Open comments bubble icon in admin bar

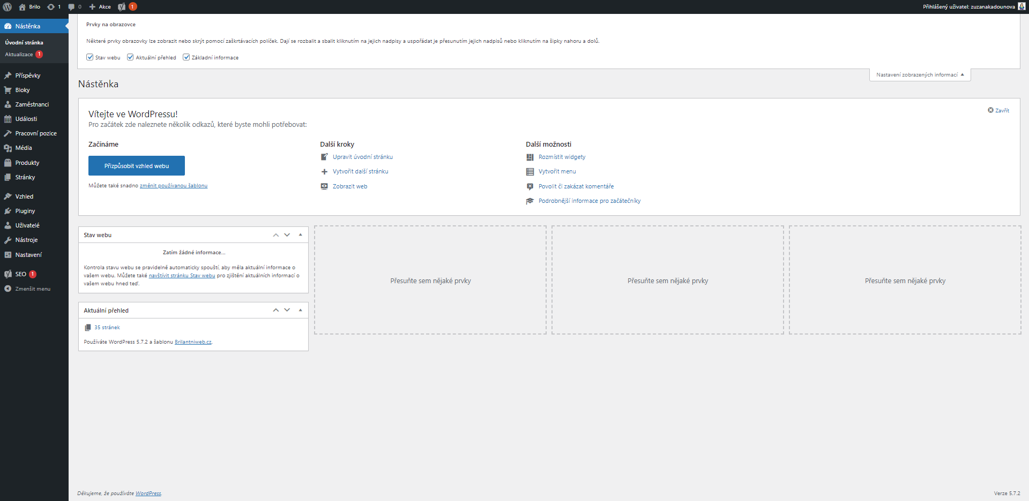click(x=72, y=7)
